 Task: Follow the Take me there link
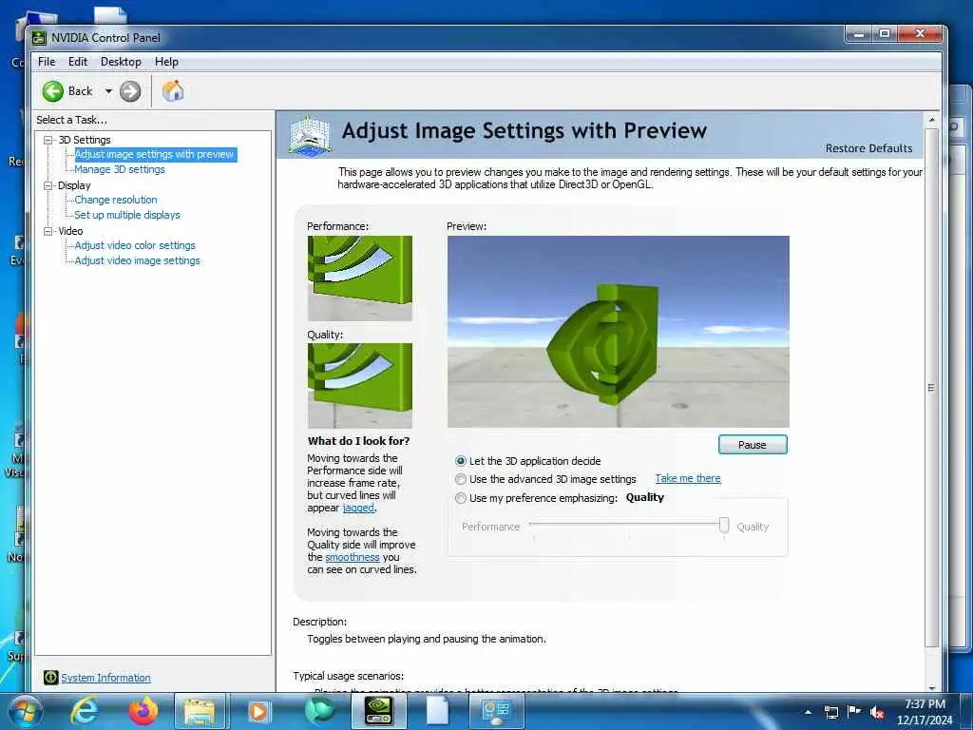coord(688,479)
